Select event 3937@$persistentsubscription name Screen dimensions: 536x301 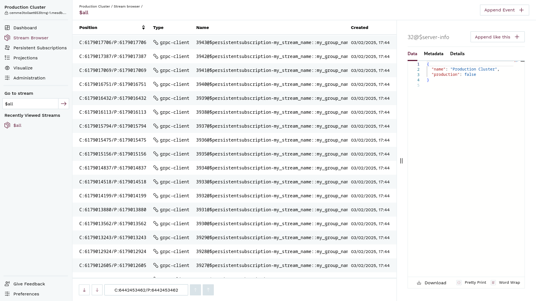[x=272, y=126]
